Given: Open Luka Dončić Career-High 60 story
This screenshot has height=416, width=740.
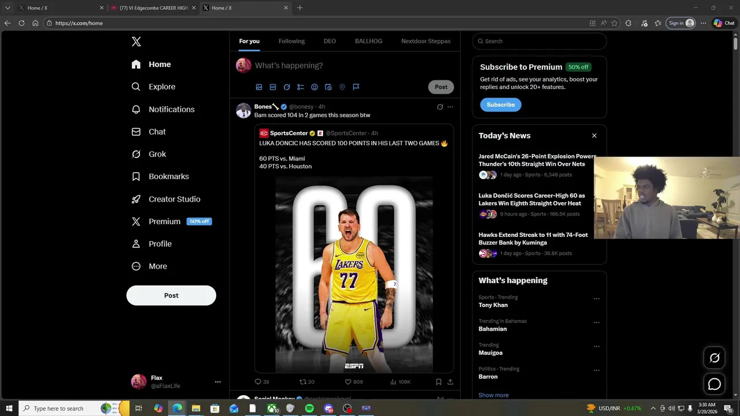Looking at the screenshot, I should 531,199.
